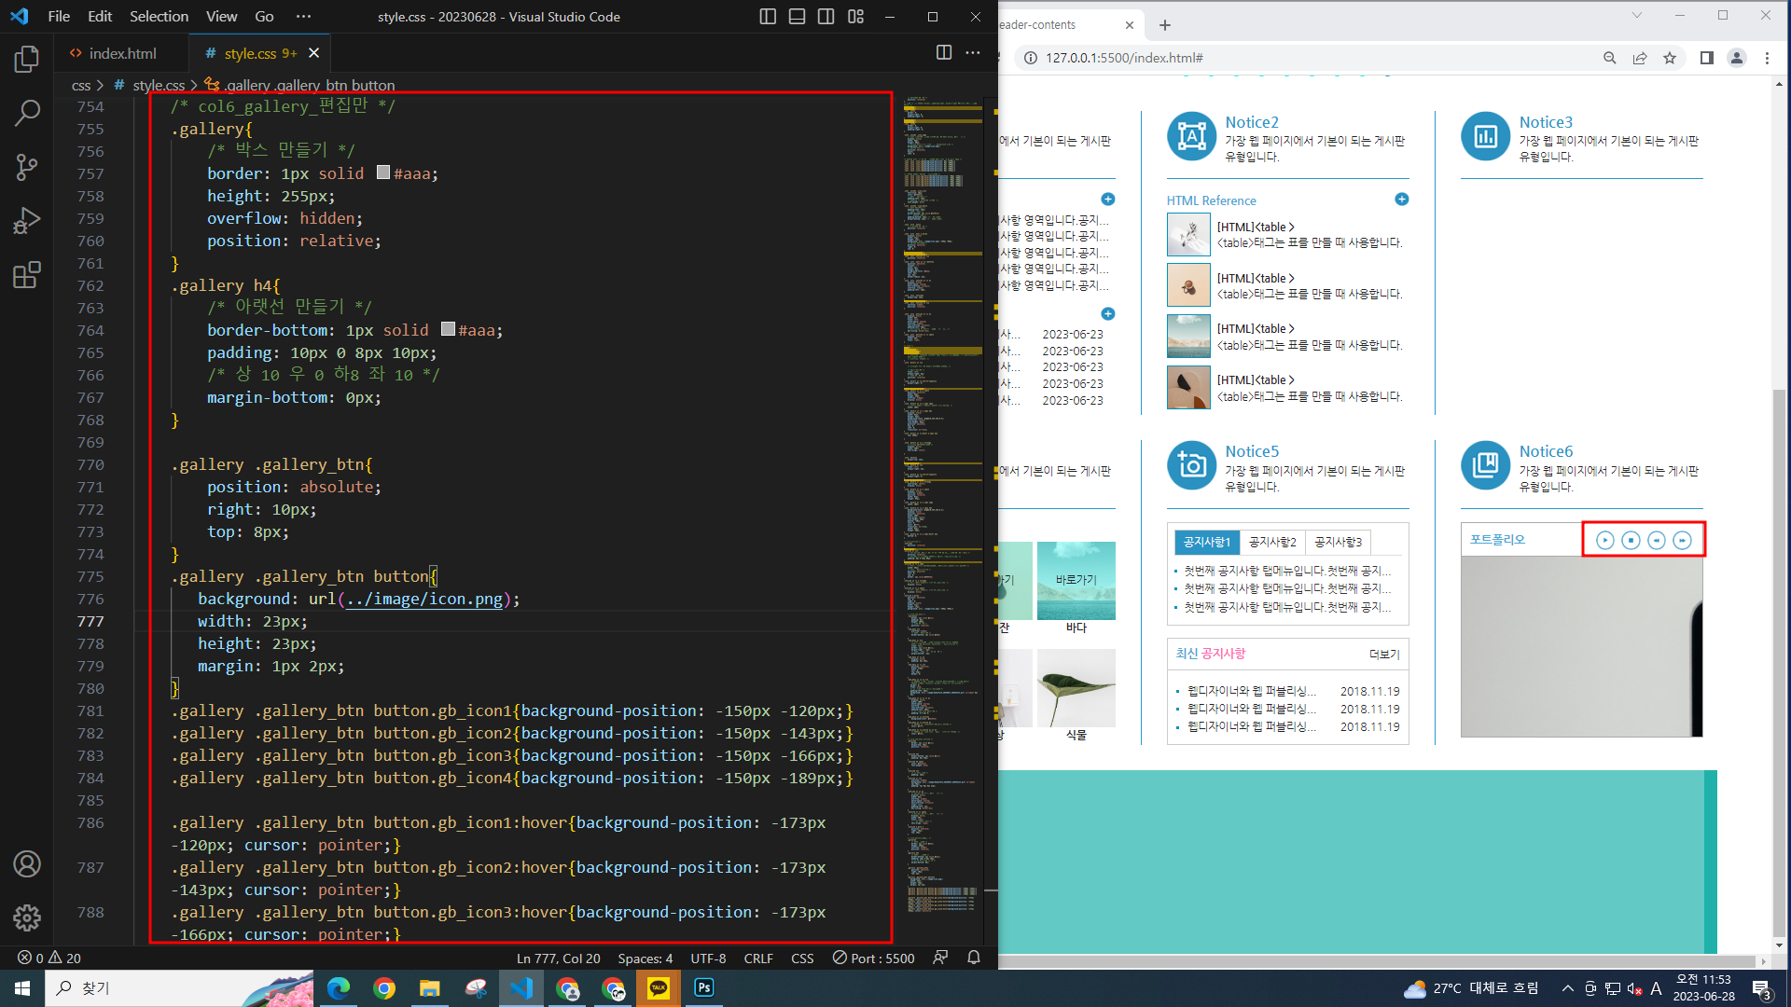Click the 더보기 link
Screen dimensions: 1791x1007
pos(1384,655)
